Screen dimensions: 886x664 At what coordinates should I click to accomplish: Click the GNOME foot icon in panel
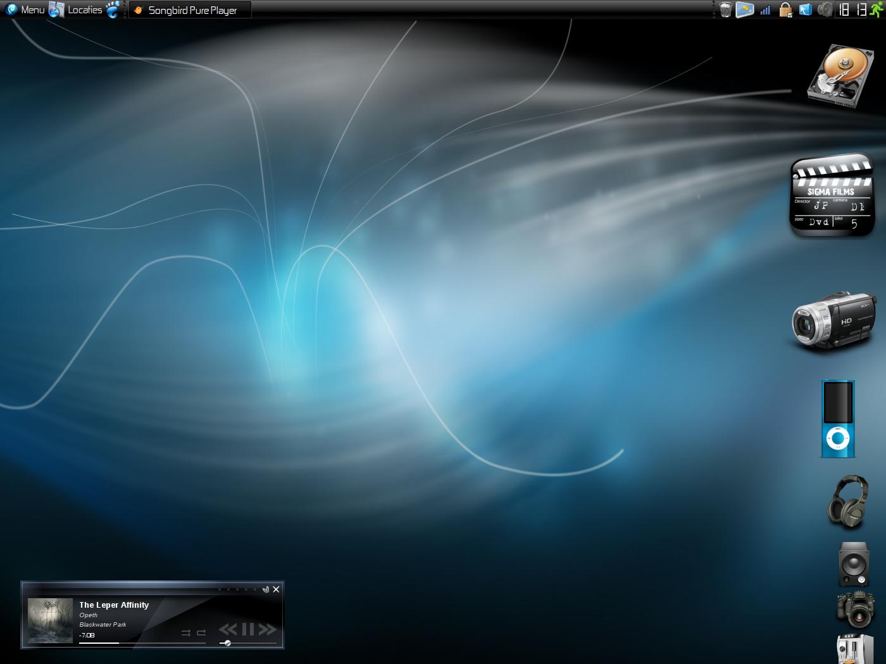(x=113, y=9)
